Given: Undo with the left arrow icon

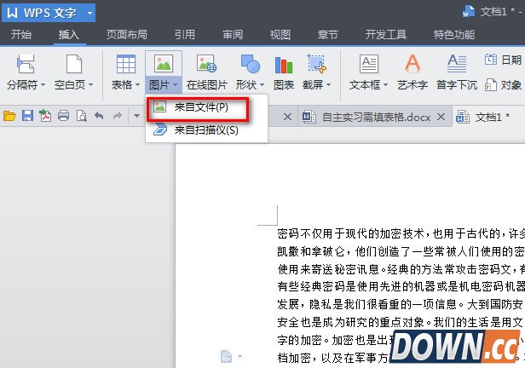Looking at the screenshot, I should point(99,116).
